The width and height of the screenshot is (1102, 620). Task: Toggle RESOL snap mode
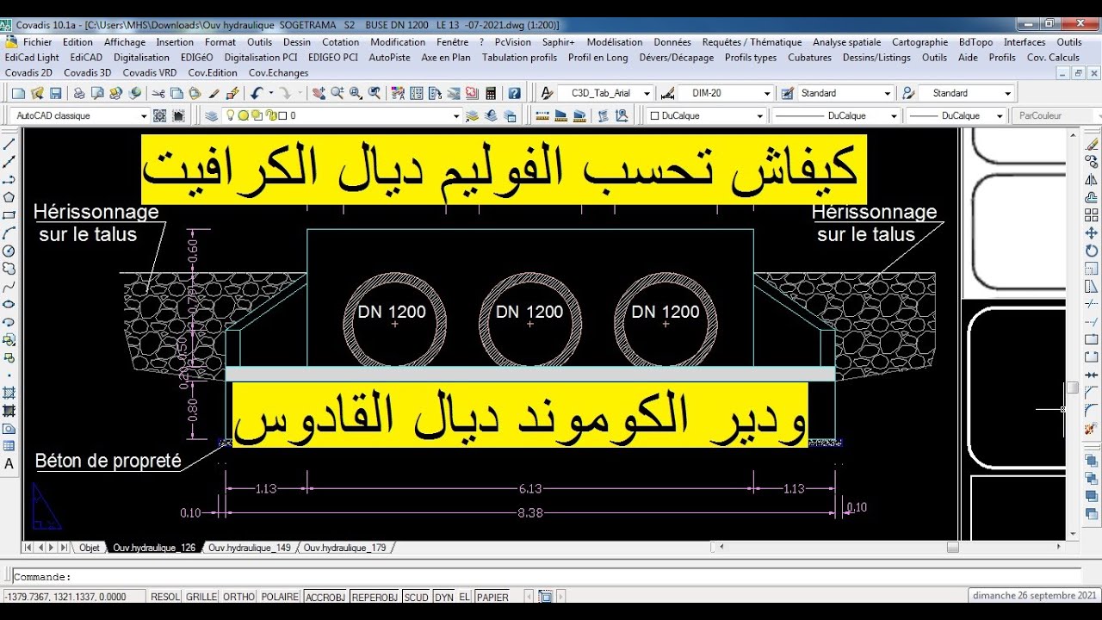click(165, 597)
